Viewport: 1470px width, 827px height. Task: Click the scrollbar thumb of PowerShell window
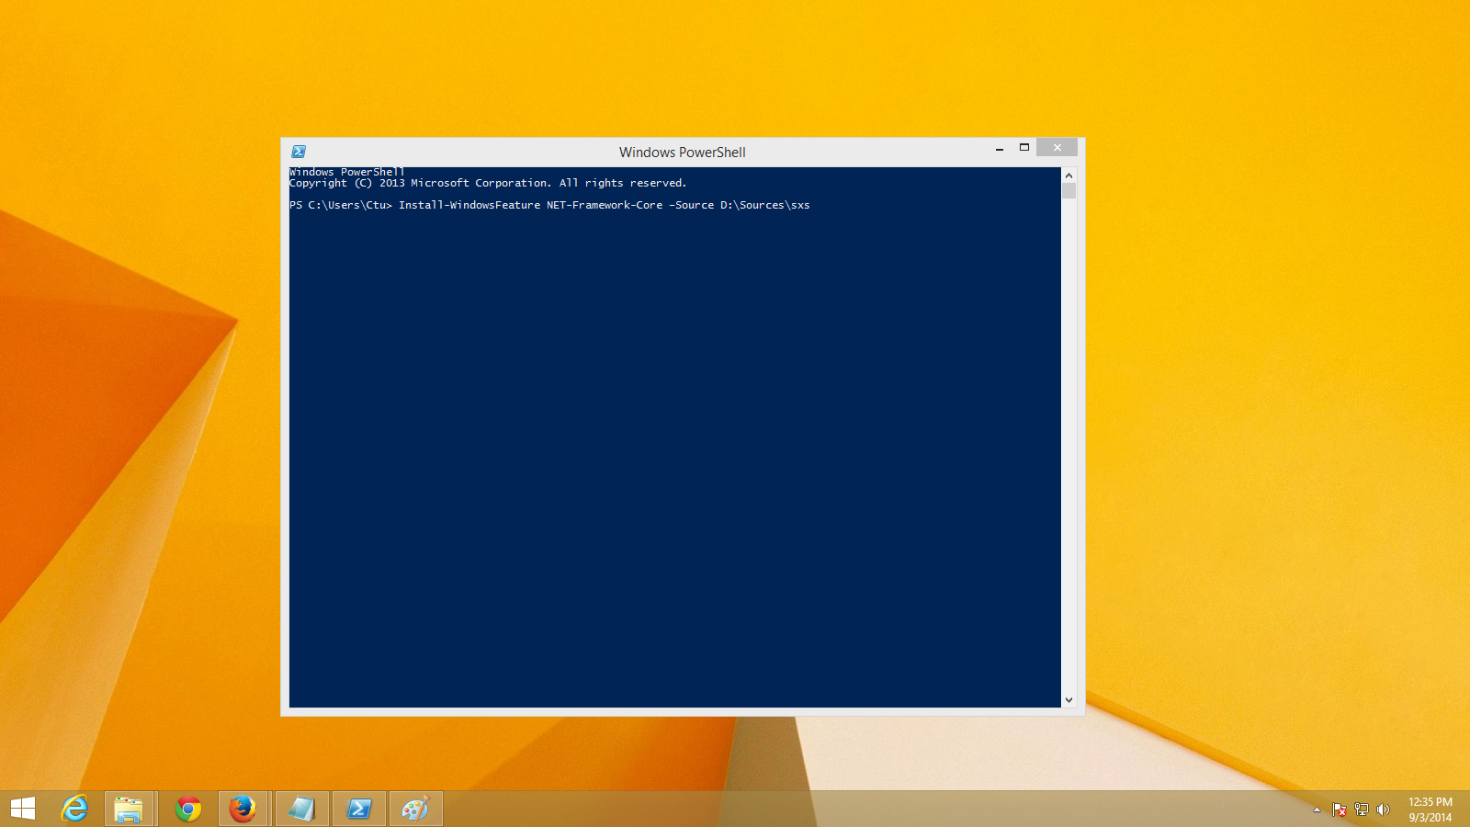pyautogui.click(x=1069, y=190)
